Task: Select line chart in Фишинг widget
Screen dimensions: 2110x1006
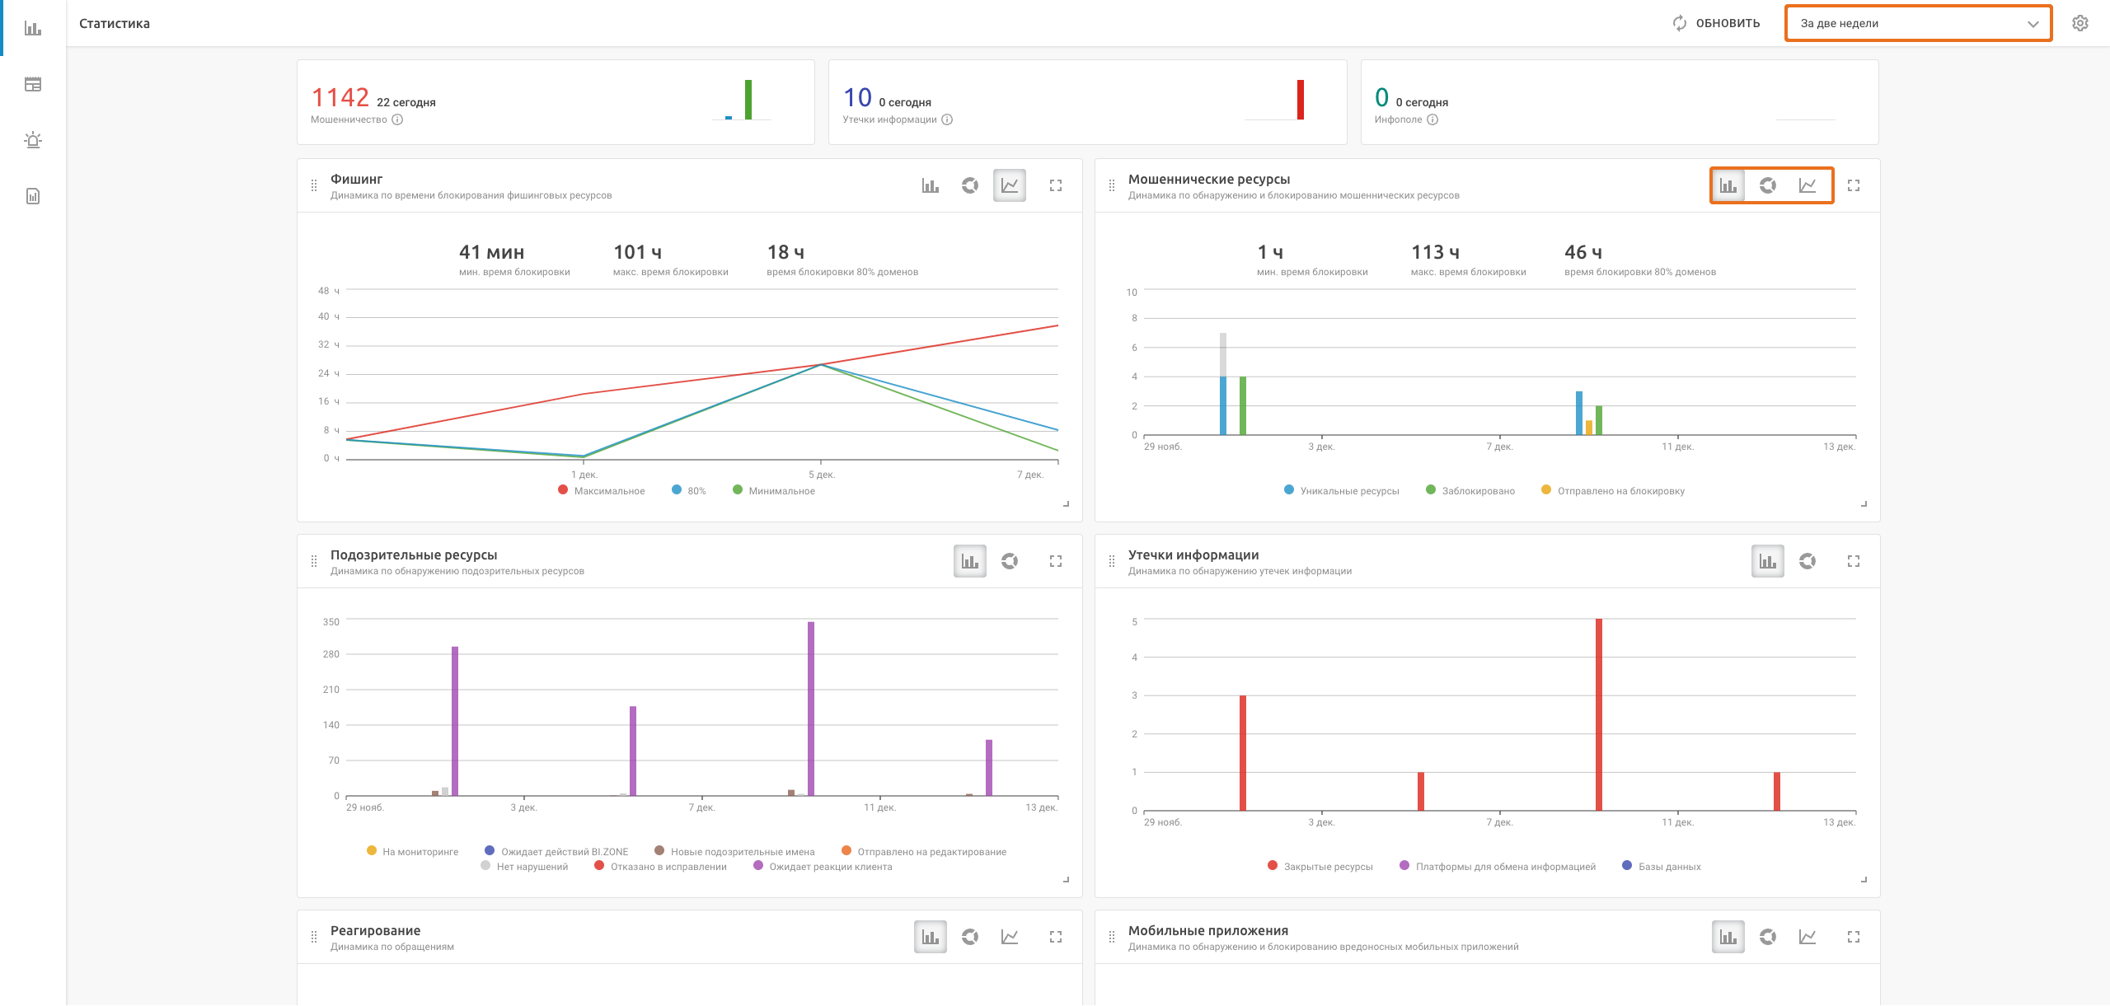Action: [1010, 185]
